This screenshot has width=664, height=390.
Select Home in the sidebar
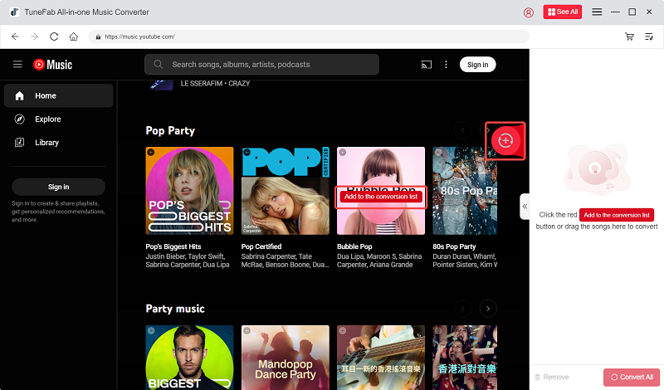click(58, 95)
